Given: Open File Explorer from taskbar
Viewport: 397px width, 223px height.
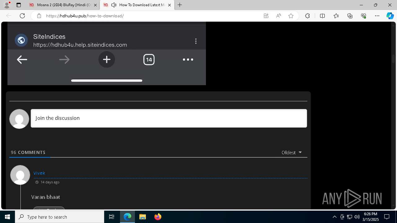Looking at the screenshot, I should pyautogui.click(x=142, y=217).
